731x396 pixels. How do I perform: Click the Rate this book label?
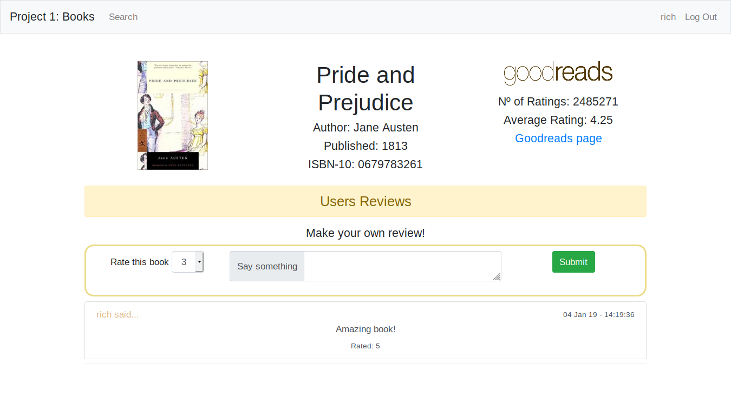click(x=140, y=262)
